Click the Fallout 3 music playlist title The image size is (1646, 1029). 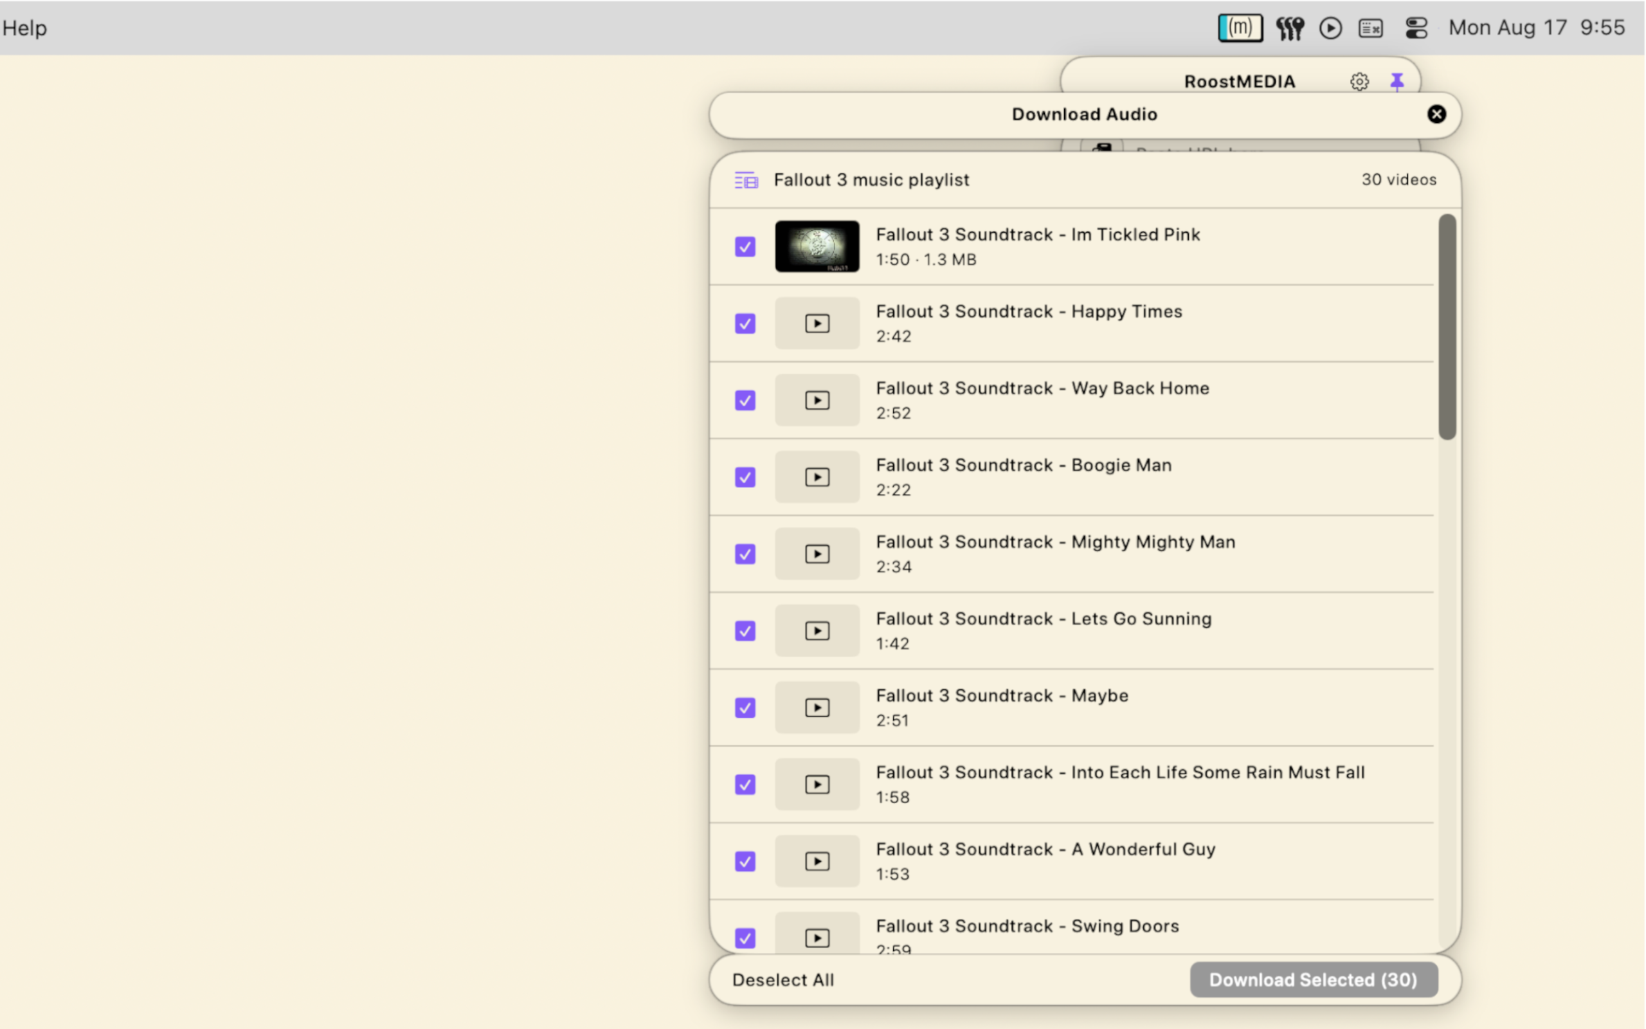coord(871,180)
